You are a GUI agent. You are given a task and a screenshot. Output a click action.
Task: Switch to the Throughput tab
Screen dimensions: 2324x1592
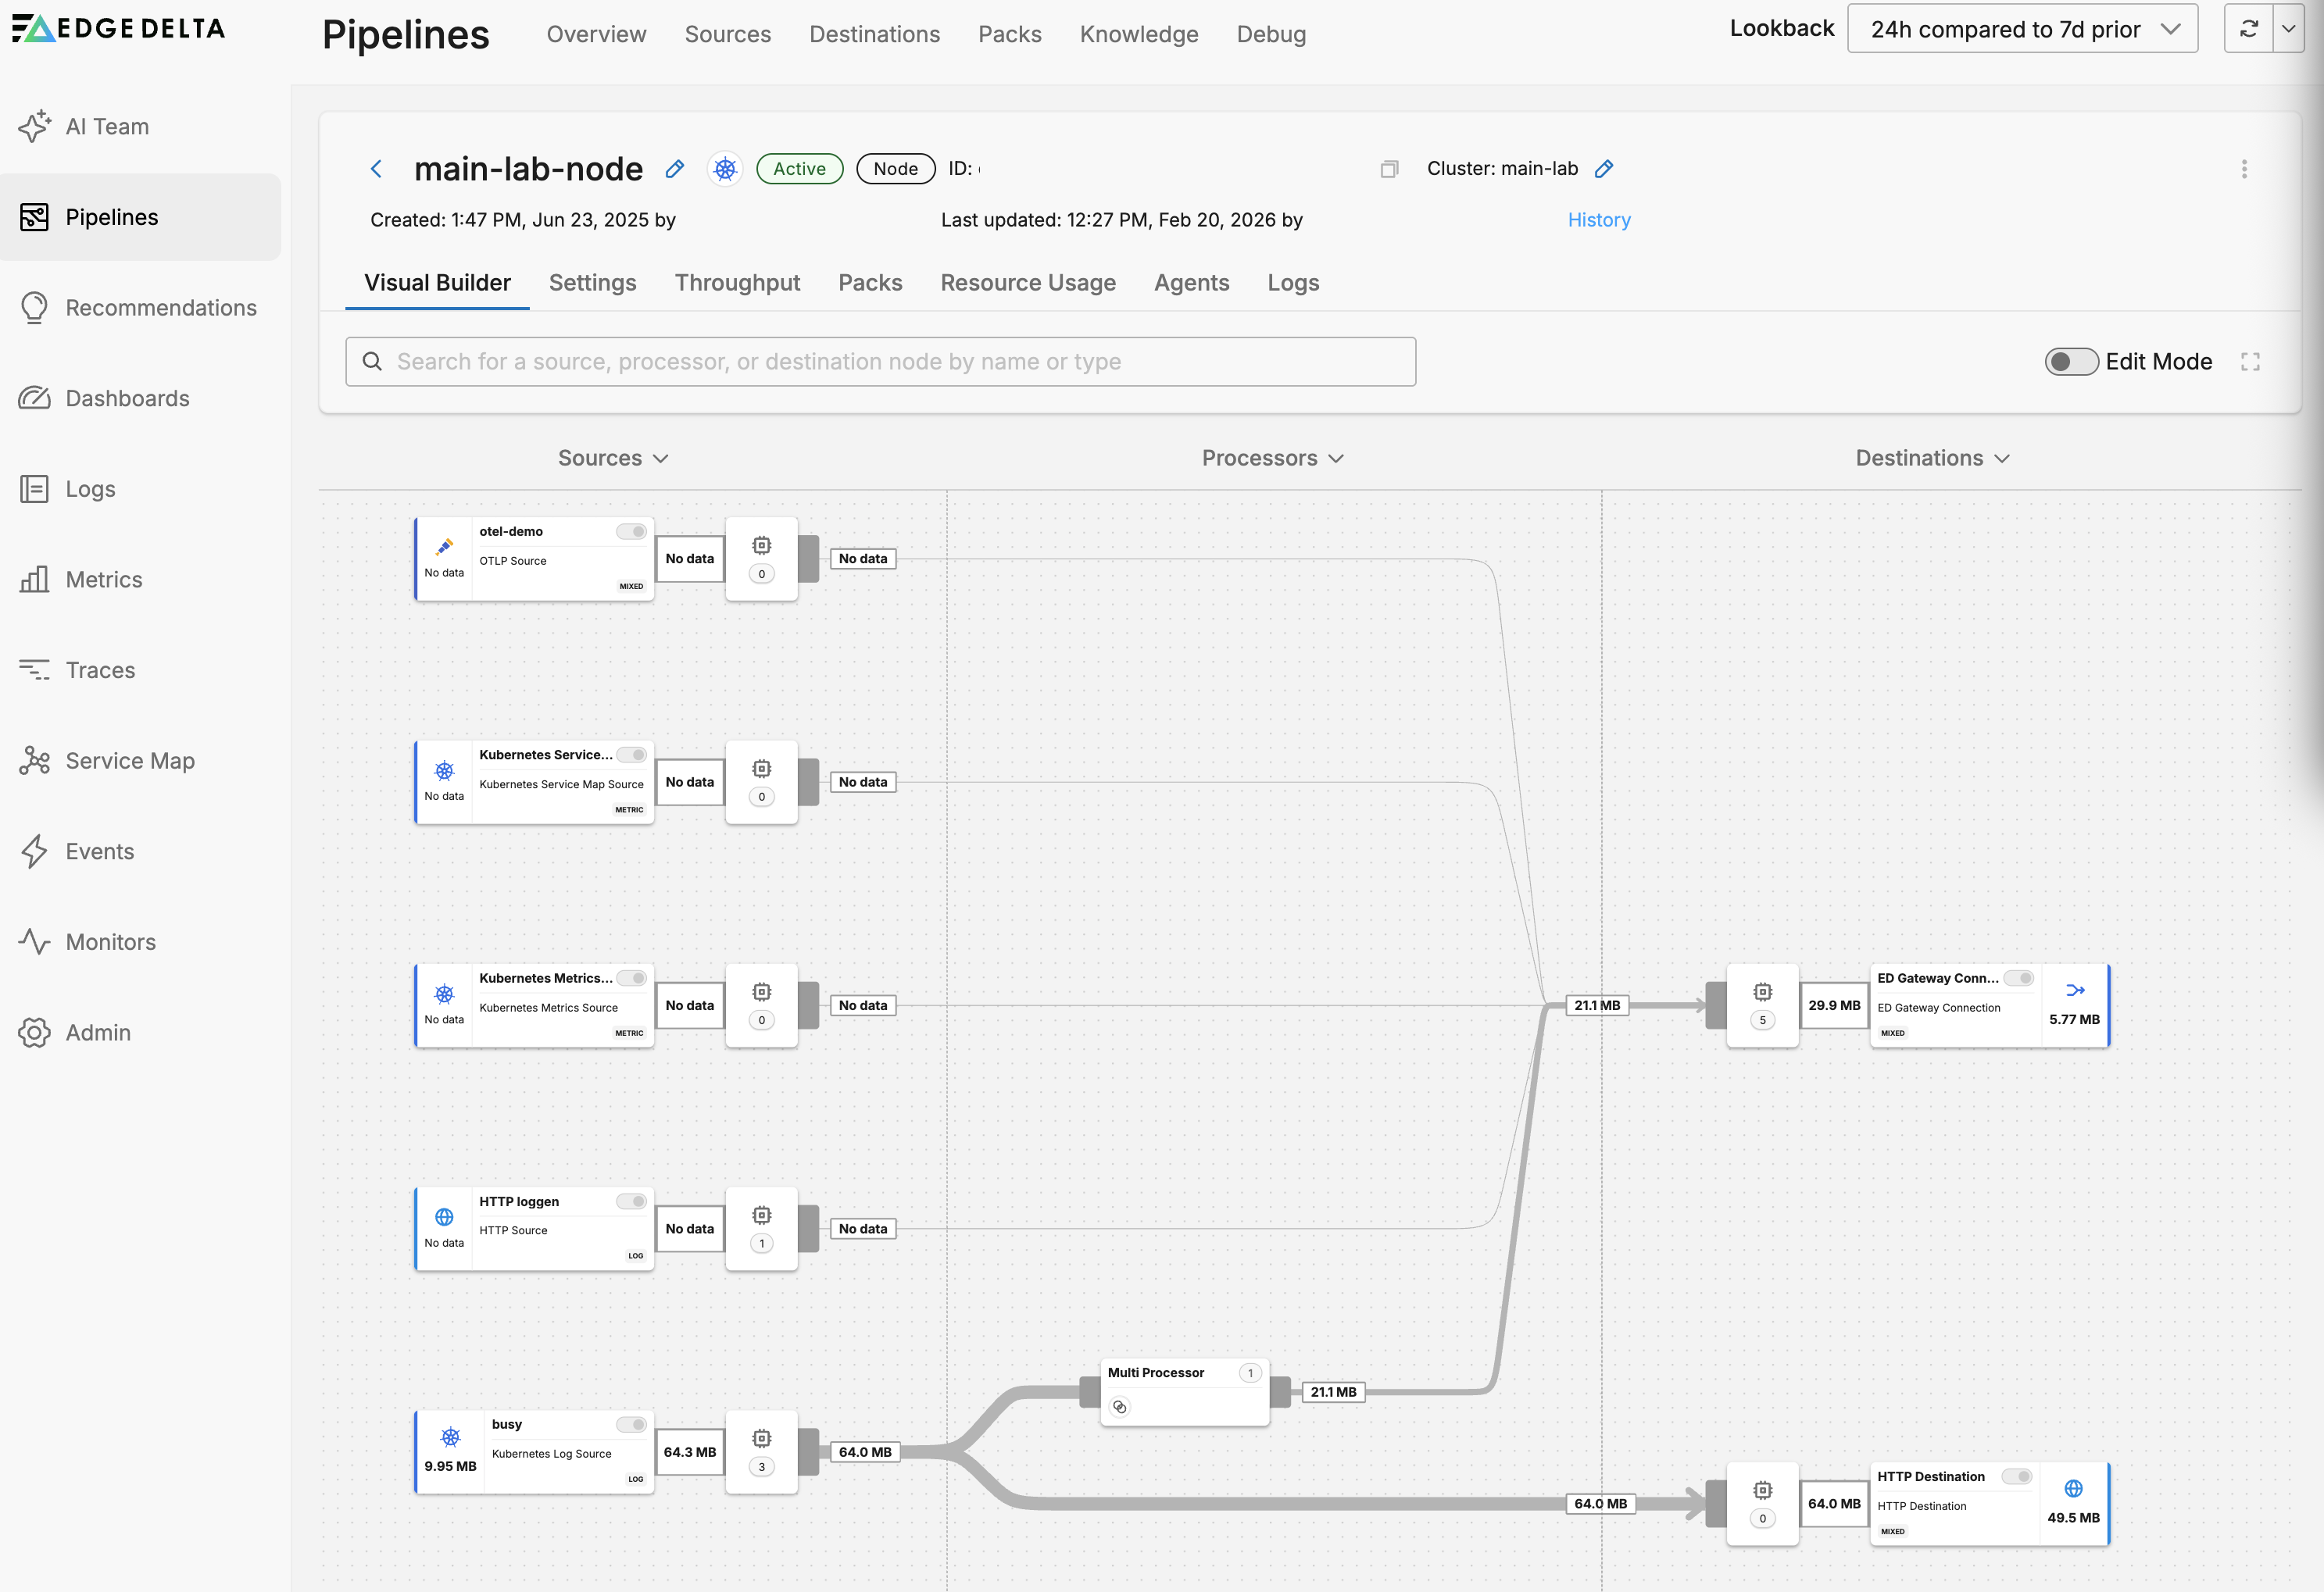click(737, 283)
